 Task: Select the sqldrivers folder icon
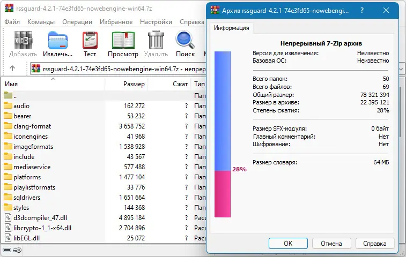click(8, 197)
